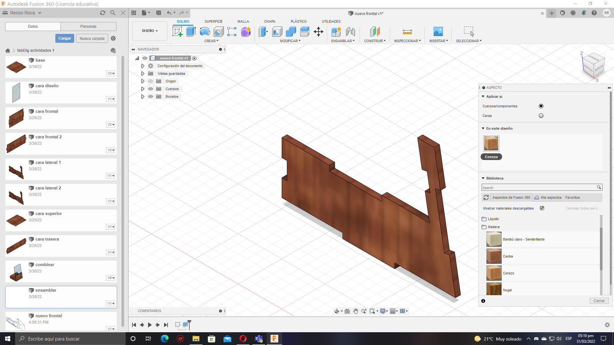Open the DISEÑO workspace dropdown
Image resolution: width=614 pixels, height=345 pixels.
point(150,31)
